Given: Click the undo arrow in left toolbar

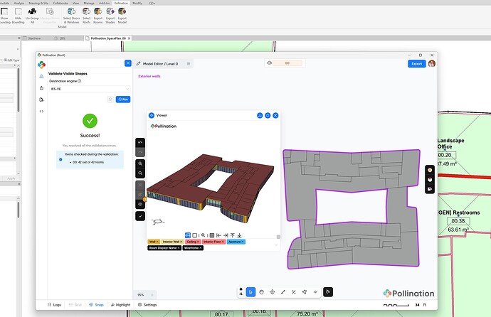Looking at the screenshot, I should 141,143.
